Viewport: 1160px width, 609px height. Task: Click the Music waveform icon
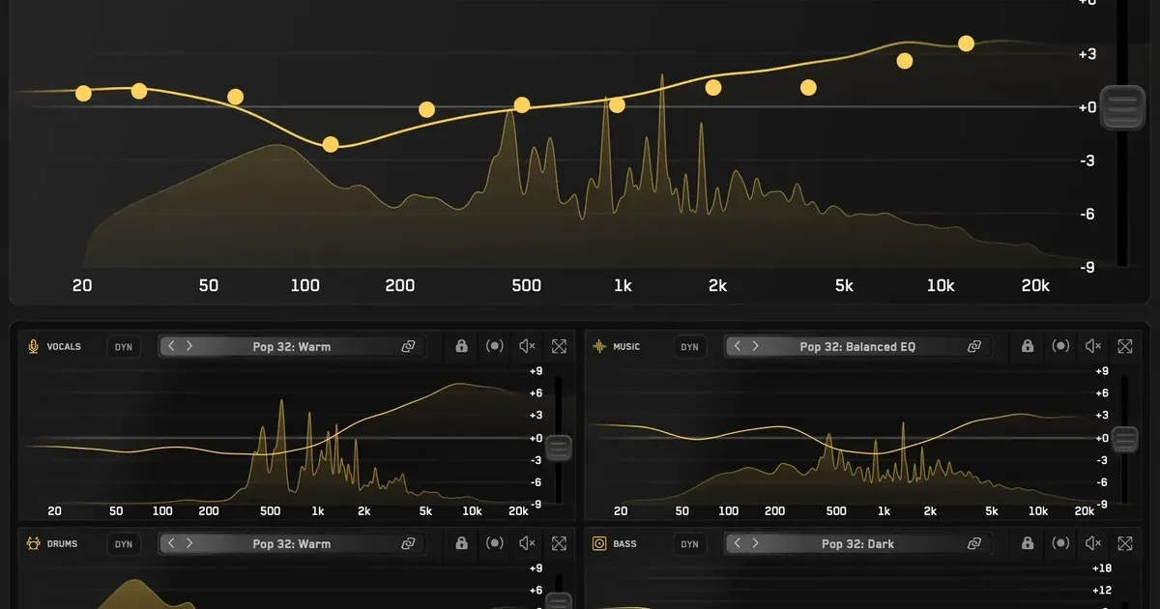point(599,346)
